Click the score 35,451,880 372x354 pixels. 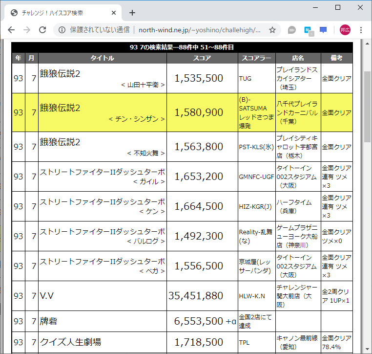point(196,296)
